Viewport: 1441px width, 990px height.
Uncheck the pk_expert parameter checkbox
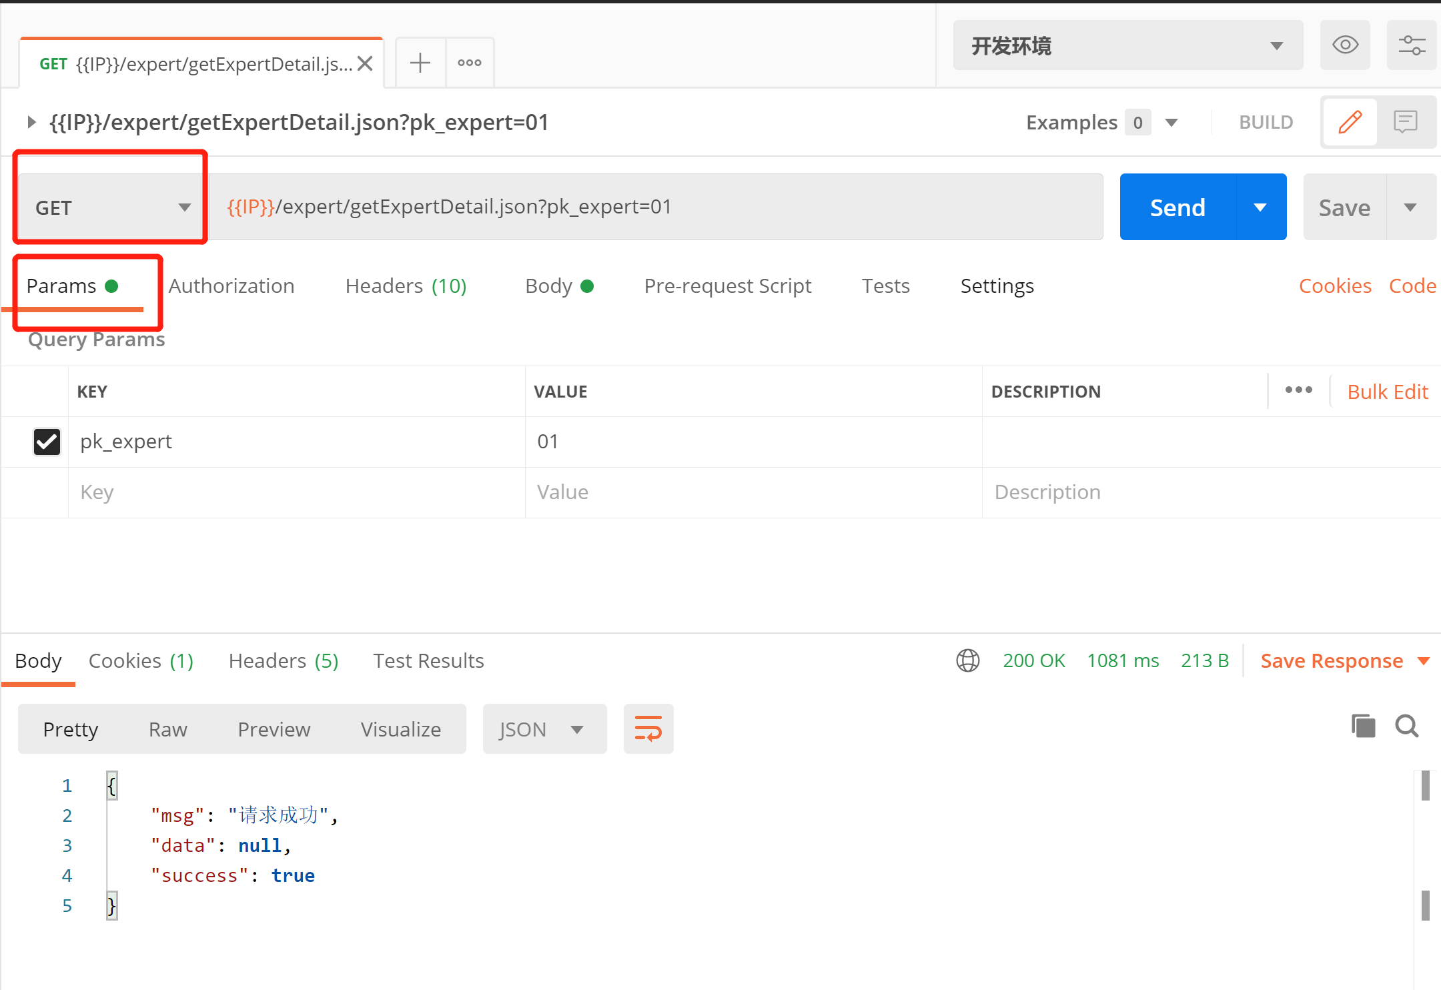point(47,442)
